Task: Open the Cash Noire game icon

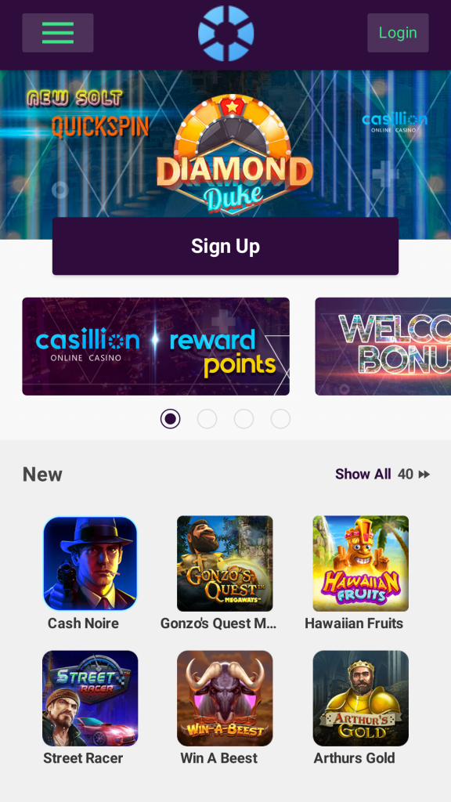Action: coord(90,563)
